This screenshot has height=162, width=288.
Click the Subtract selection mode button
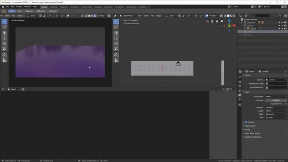point(29,11)
